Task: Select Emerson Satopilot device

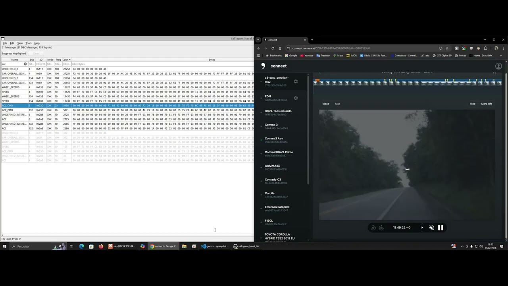Action: (x=277, y=209)
